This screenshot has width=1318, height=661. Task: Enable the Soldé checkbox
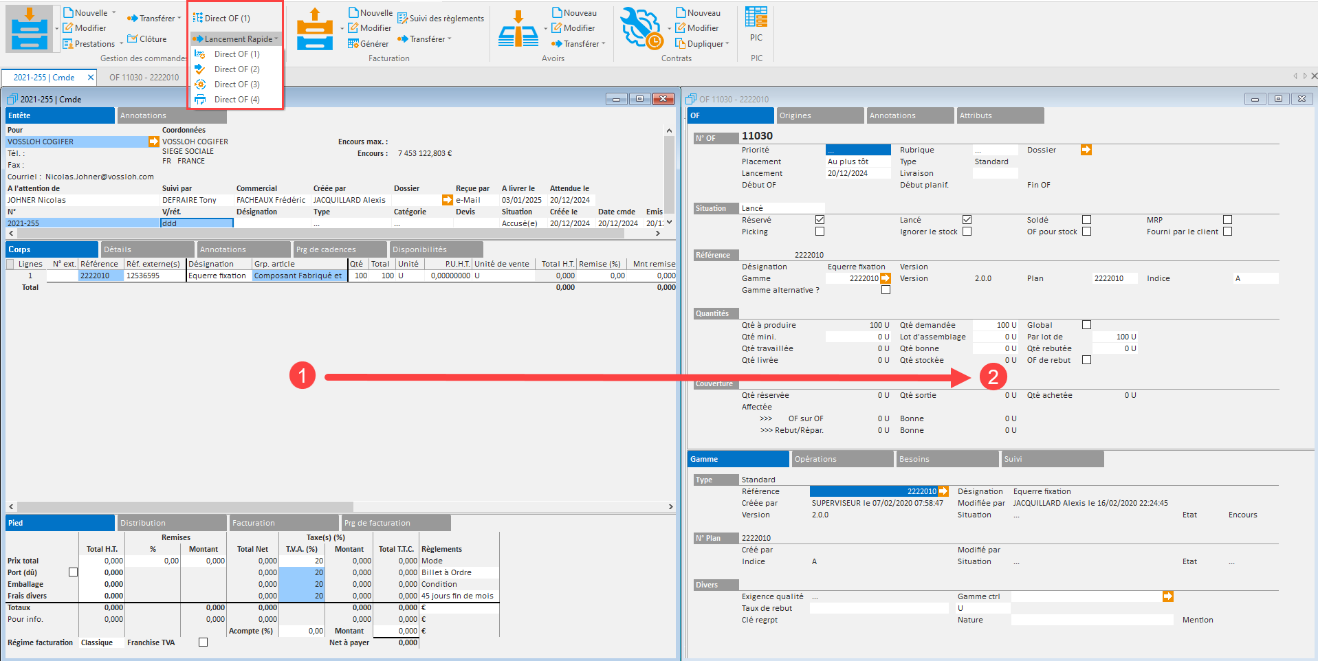tap(1086, 220)
